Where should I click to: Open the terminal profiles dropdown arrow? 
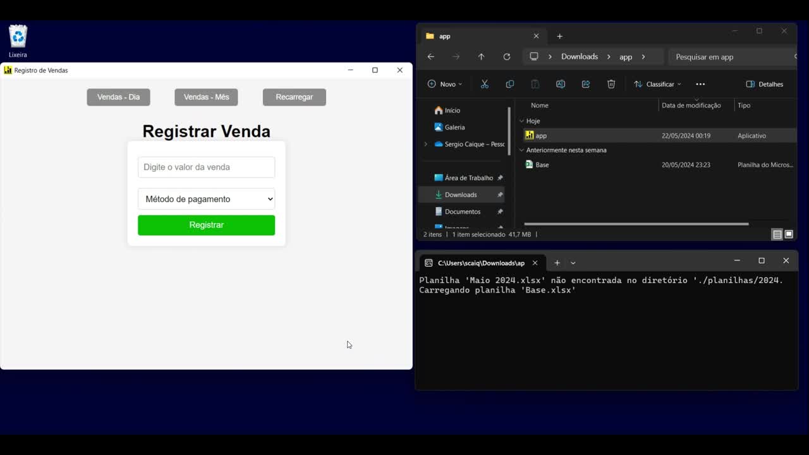(573, 263)
